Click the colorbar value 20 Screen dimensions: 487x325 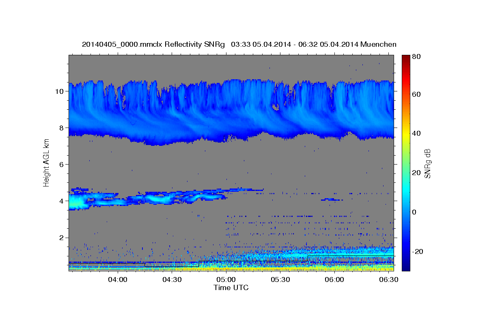(416, 173)
